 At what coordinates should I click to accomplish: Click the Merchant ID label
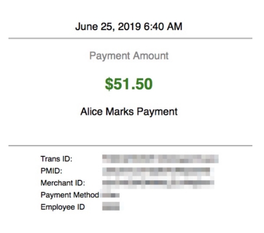point(63,183)
